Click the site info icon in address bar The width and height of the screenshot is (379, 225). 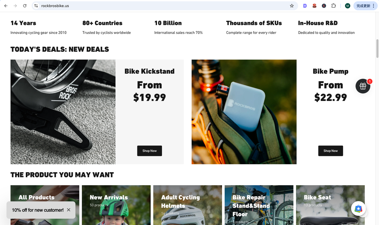(36, 6)
